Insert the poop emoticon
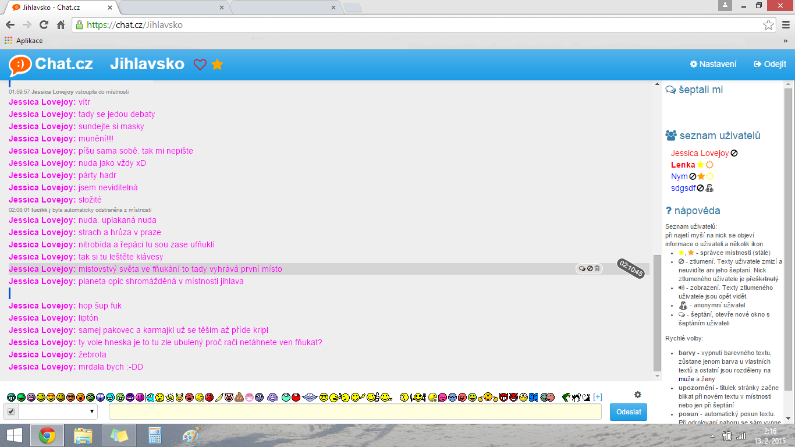 tap(239, 397)
